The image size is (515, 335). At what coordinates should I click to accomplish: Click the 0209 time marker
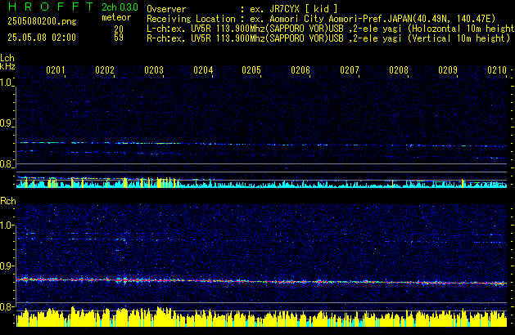448,69
